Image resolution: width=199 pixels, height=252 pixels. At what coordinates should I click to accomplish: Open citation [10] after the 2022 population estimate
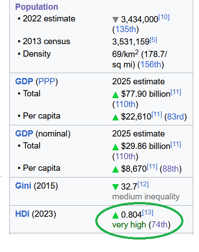coord(164,17)
